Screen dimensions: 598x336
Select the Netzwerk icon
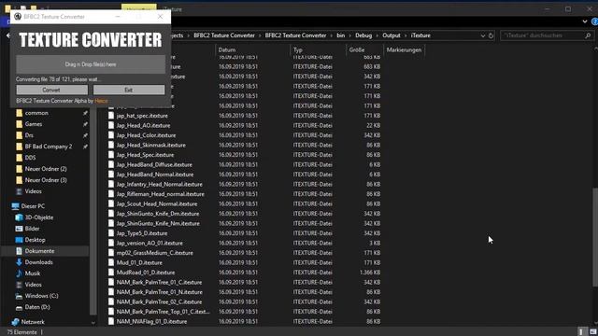tap(15, 322)
